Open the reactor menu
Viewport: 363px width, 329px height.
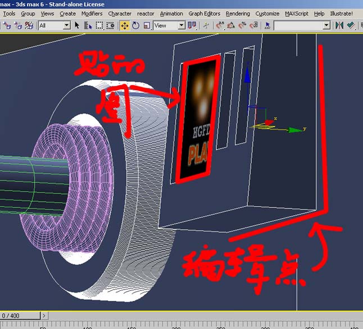point(146,13)
